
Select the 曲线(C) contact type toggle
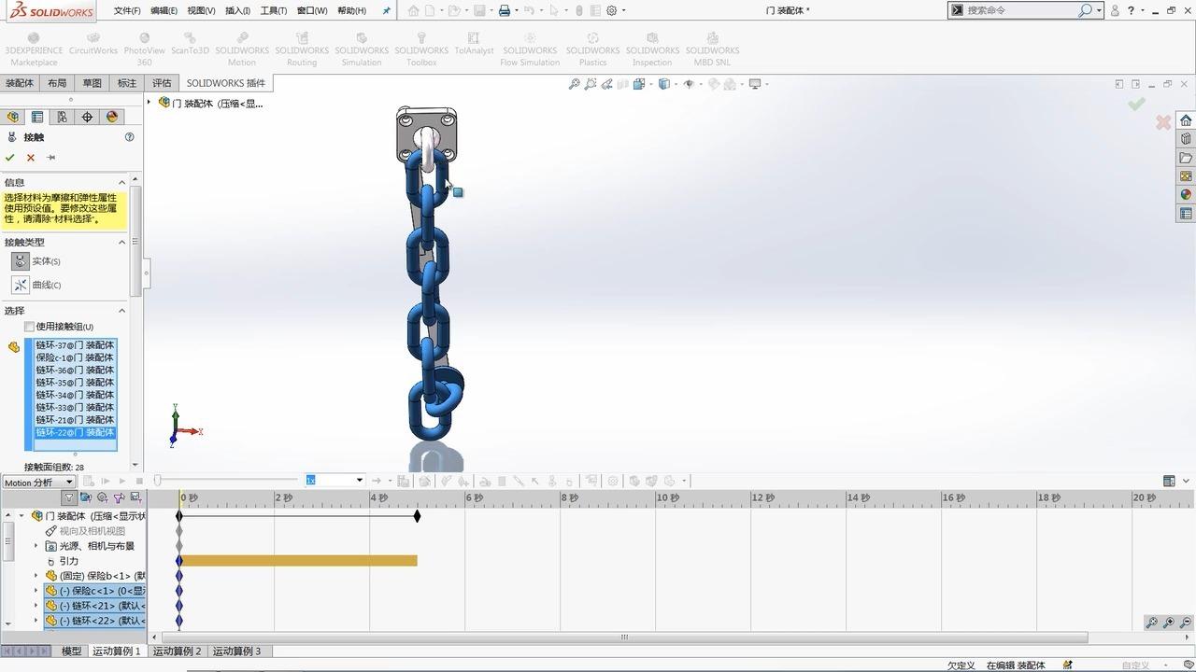(21, 285)
